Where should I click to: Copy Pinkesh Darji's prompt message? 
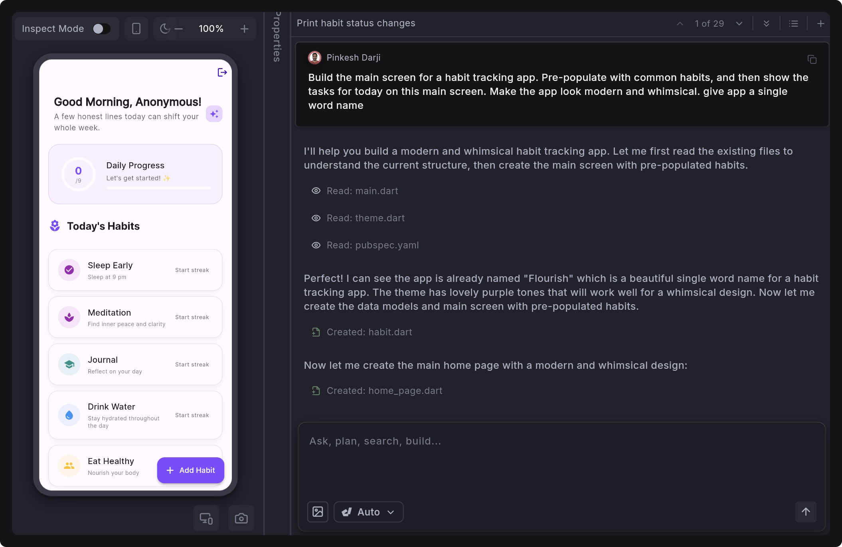pyautogui.click(x=812, y=59)
